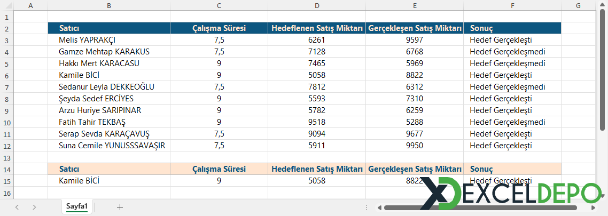Click the previous sheet navigation arrow
608x216 pixels.
click(17, 207)
